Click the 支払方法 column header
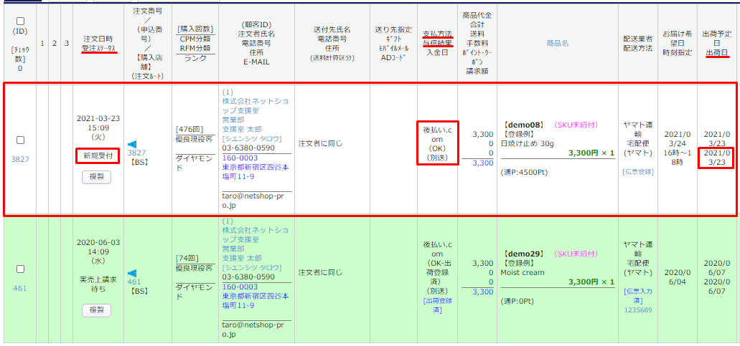 coord(438,34)
